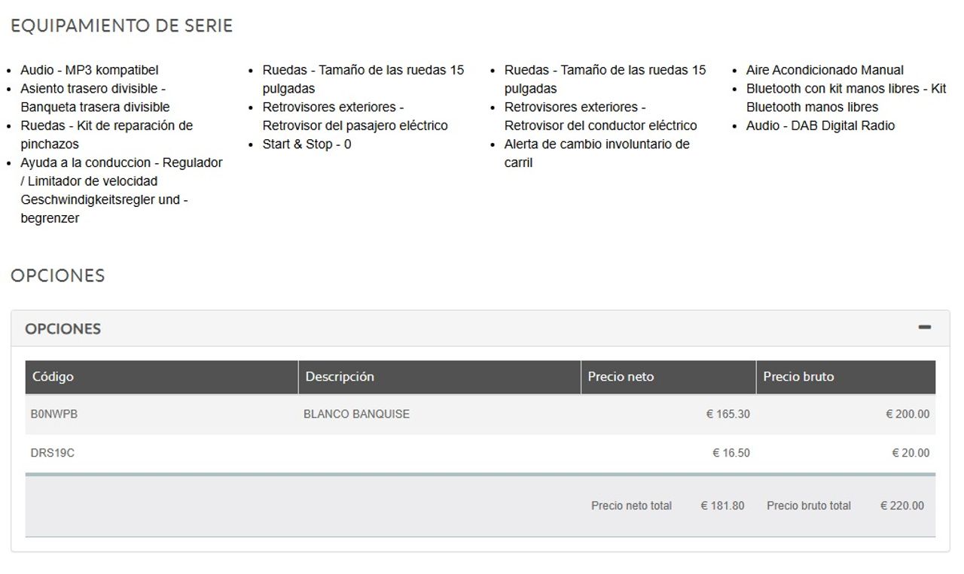Select the Descripción column header
The width and height of the screenshot is (964, 574).
point(439,377)
